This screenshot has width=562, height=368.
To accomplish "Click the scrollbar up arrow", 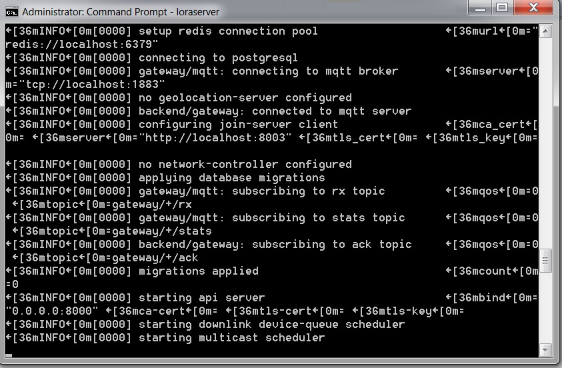I will [545, 31].
